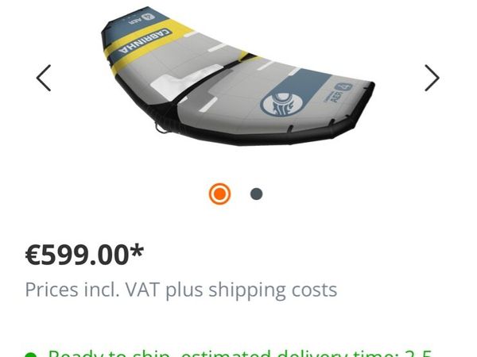Click the green availability status dot
Viewport: 477px width, 357px height.
tap(31, 355)
